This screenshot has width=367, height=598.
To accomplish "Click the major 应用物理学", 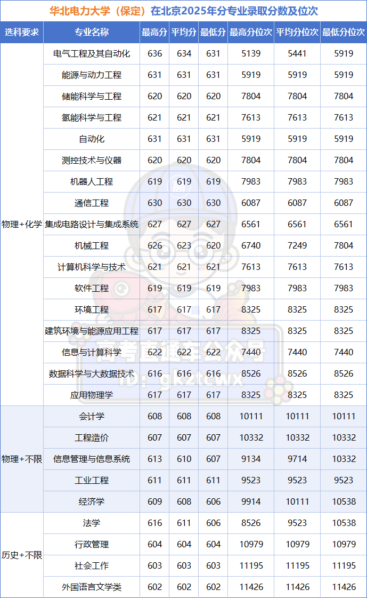I will coord(92,395).
